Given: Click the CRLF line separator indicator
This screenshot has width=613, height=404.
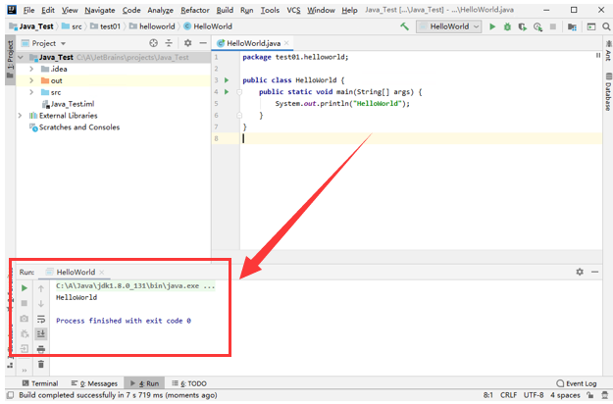Looking at the screenshot, I should (509, 395).
